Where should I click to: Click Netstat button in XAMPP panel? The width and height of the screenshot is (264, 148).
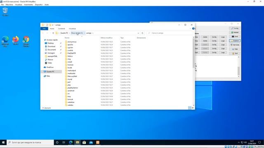click(x=235, y=32)
